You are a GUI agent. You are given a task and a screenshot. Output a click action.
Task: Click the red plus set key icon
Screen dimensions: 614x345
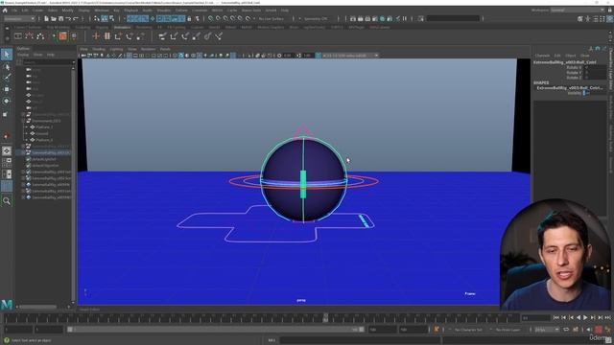[x=96, y=36]
